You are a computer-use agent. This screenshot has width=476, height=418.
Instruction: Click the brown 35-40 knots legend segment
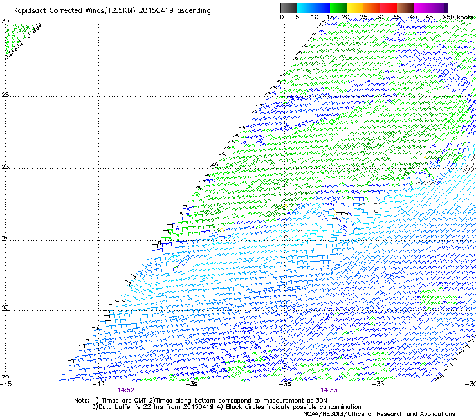point(405,8)
